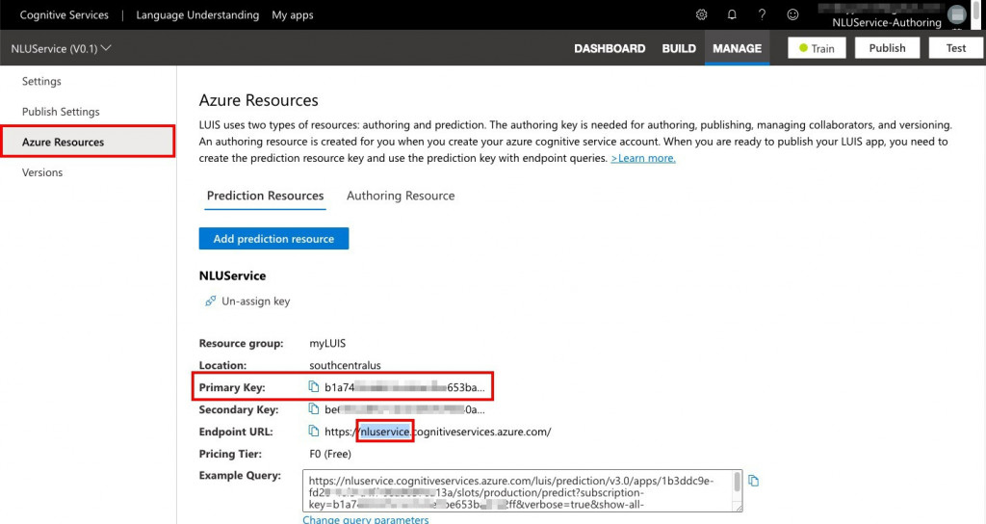Select the Prediction Resources tab
This screenshot has height=524, width=986.
point(266,196)
